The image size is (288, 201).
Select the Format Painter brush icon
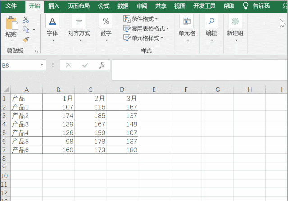26,39
